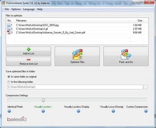Click the No. column header

[10, 21]
